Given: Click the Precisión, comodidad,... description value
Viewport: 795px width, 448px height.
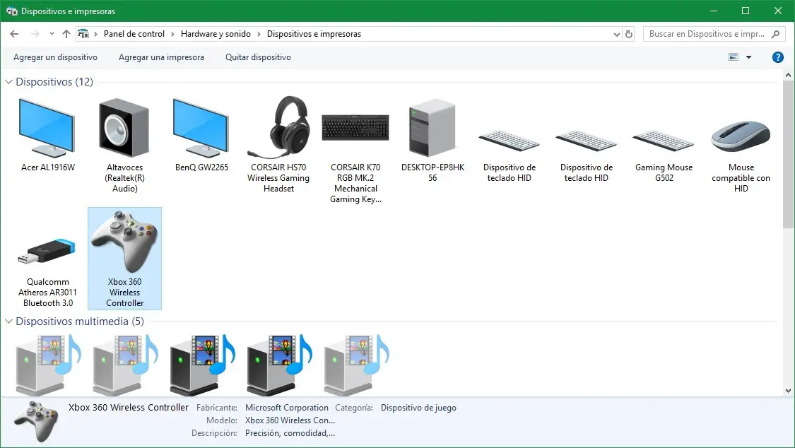Looking at the screenshot, I should tap(290, 433).
